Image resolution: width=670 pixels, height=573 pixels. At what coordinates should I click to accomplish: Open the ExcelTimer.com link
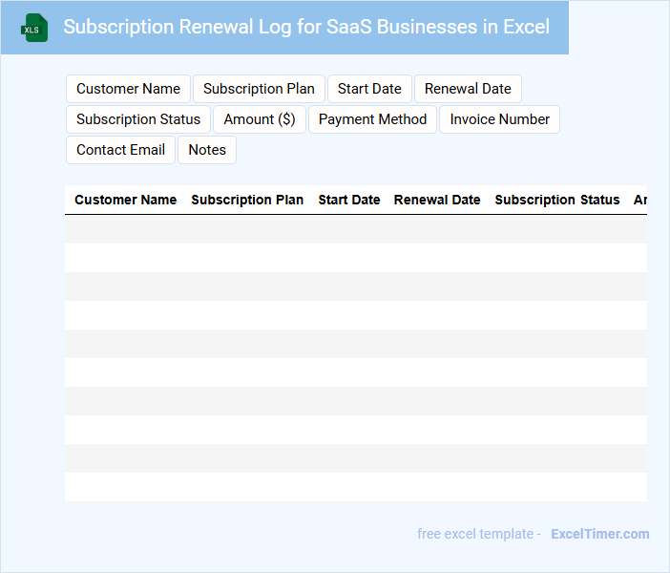tap(599, 534)
